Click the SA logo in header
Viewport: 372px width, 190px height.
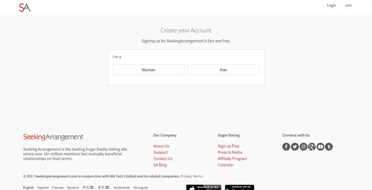pyautogui.click(x=25, y=8)
